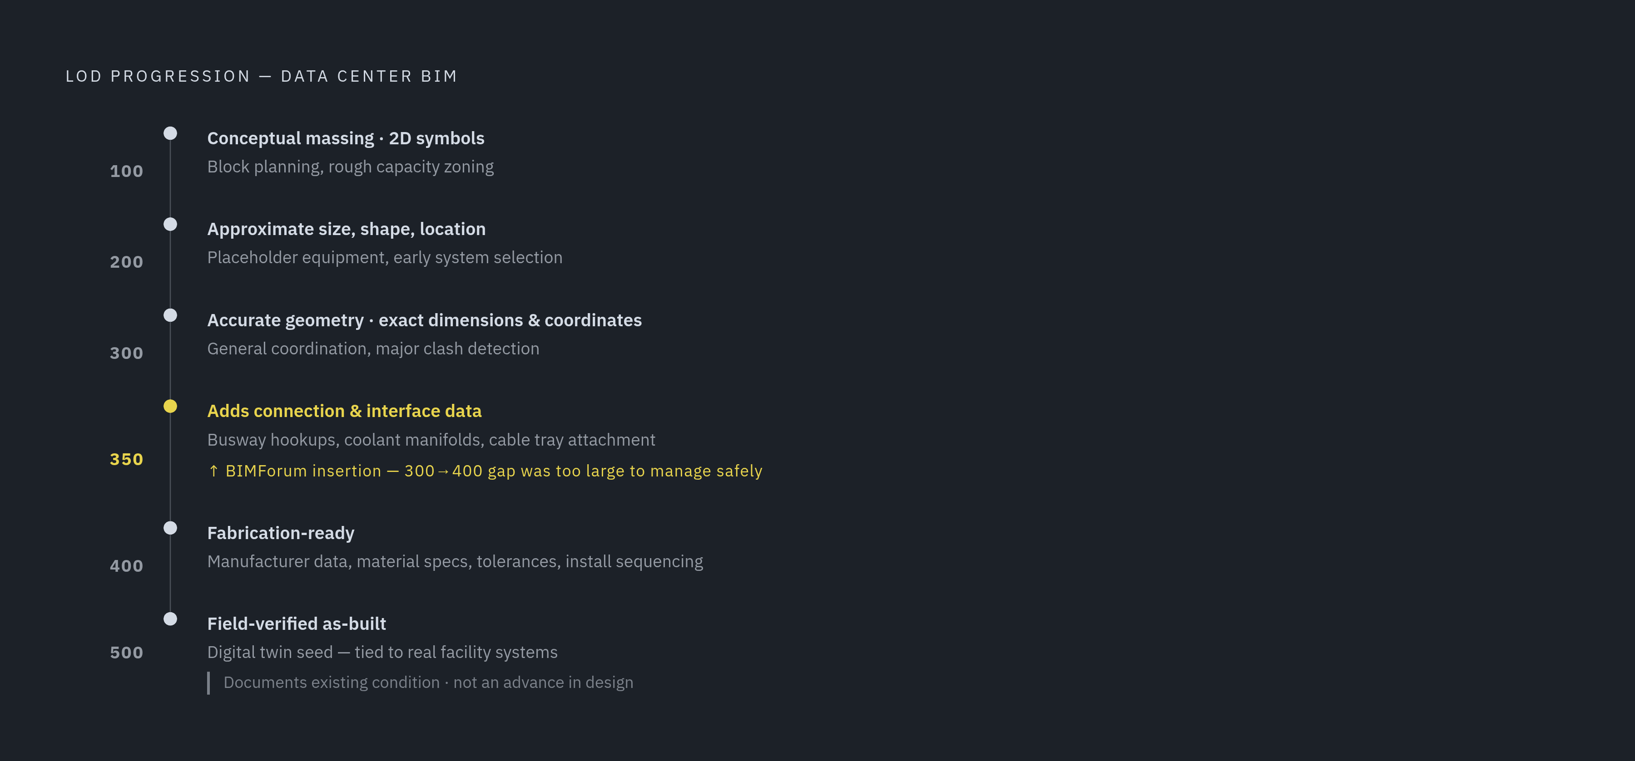Image resolution: width=1635 pixels, height=761 pixels.
Task: Click the up arrow before BIMForum insertion
Action: pyautogui.click(x=213, y=471)
